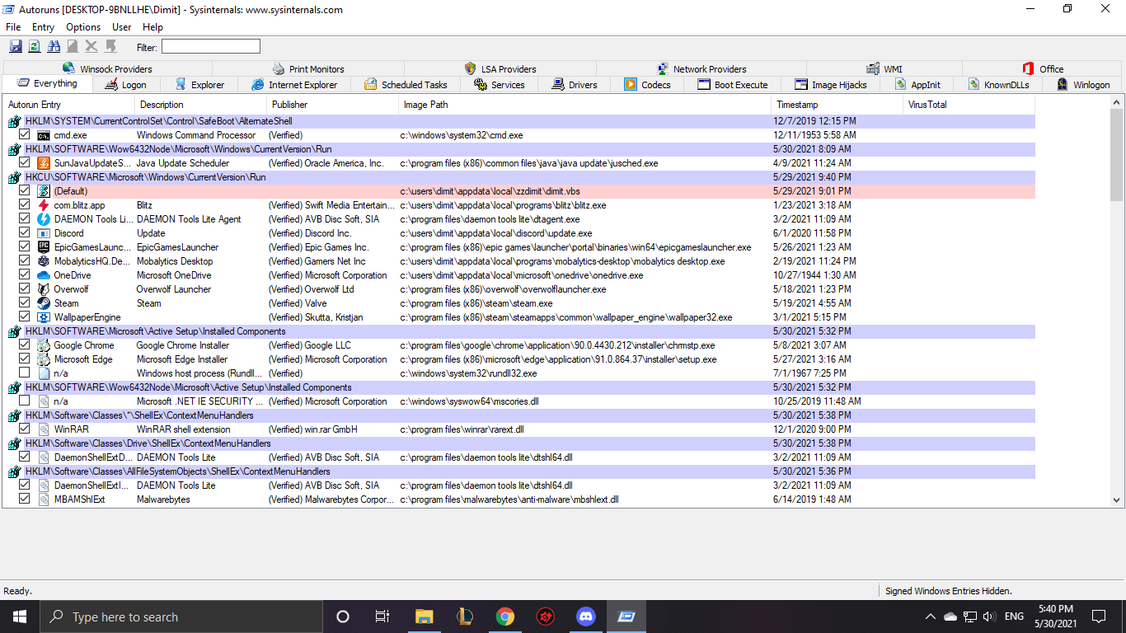Uncheck the WinRAR shell extension entry
This screenshot has width=1126, height=633.
coord(25,429)
